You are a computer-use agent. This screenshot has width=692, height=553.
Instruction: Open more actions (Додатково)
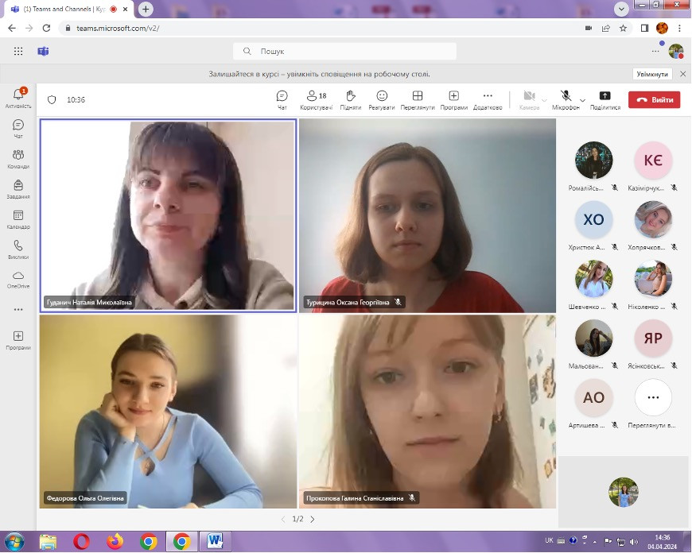pyautogui.click(x=488, y=100)
